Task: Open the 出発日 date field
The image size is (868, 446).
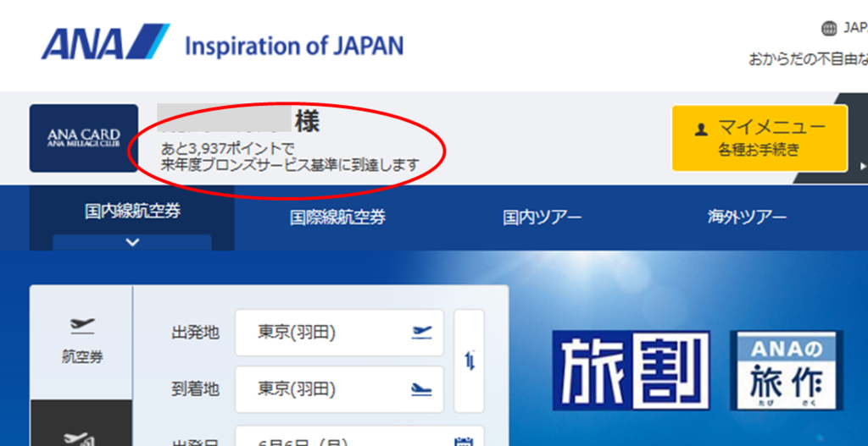Action: tap(359, 436)
